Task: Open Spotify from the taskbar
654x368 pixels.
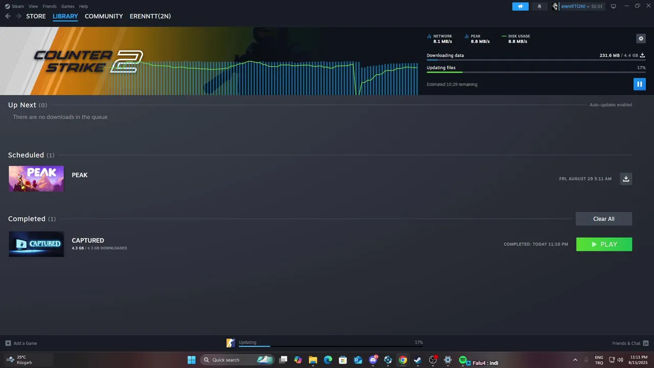Action: tap(463, 360)
